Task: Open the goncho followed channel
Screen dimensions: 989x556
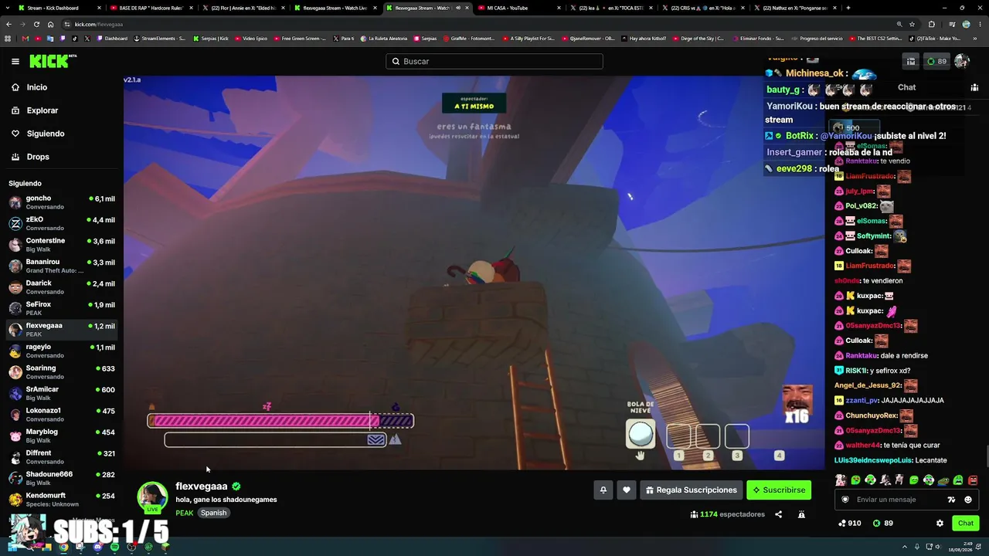Action: (x=62, y=203)
